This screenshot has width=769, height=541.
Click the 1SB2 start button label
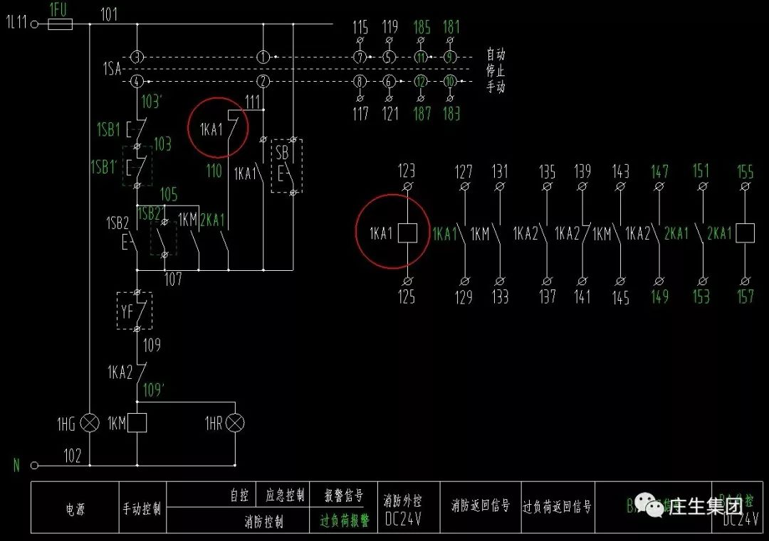(117, 224)
